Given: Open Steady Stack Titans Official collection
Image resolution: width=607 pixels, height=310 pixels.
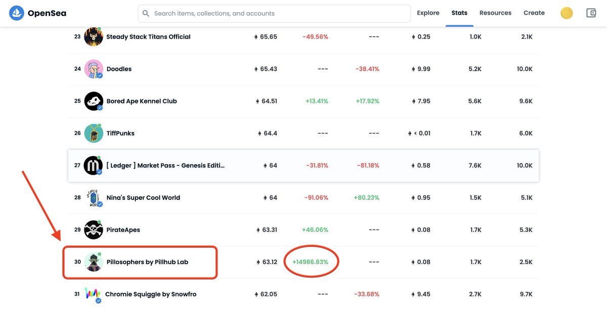Looking at the screenshot, I should (x=148, y=37).
